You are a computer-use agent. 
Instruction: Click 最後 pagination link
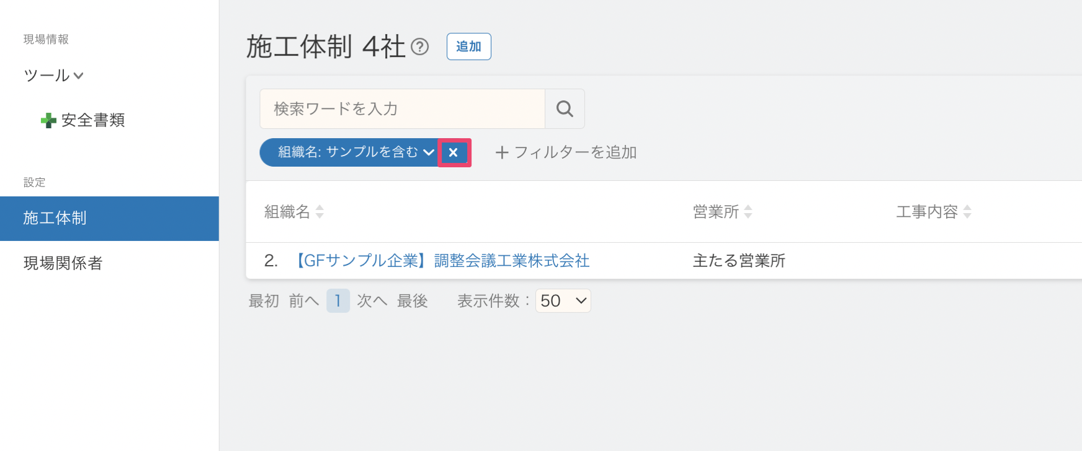[413, 301]
